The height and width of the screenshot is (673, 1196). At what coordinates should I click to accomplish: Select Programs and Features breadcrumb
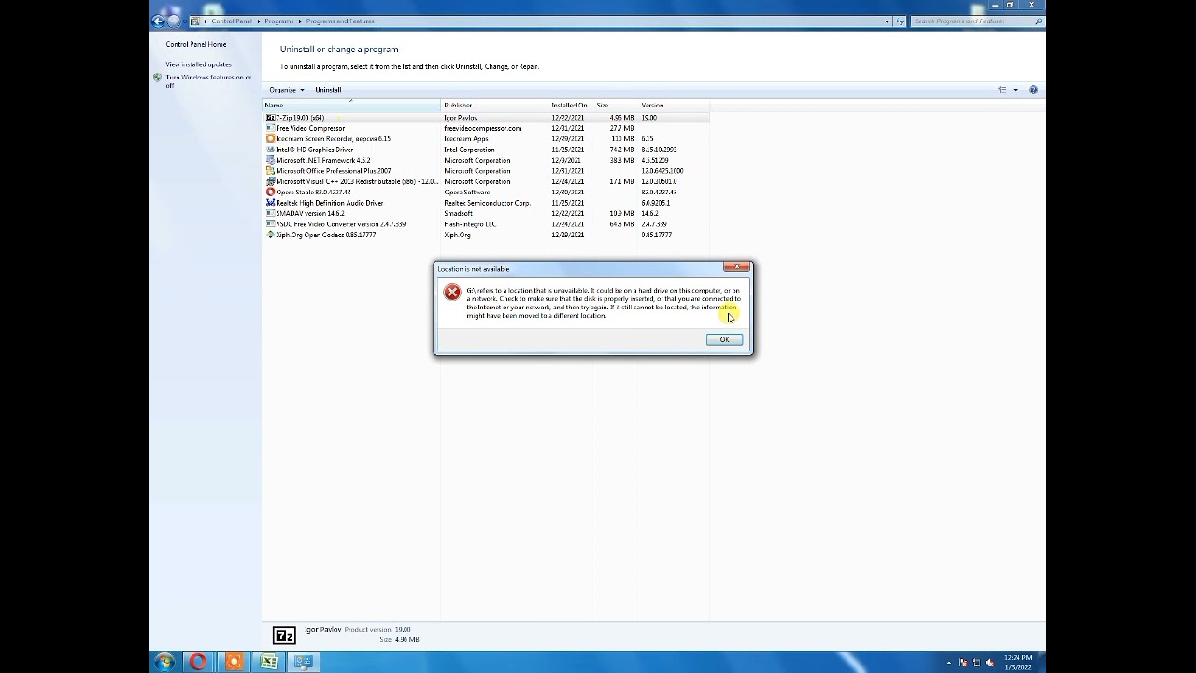point(340,21)
